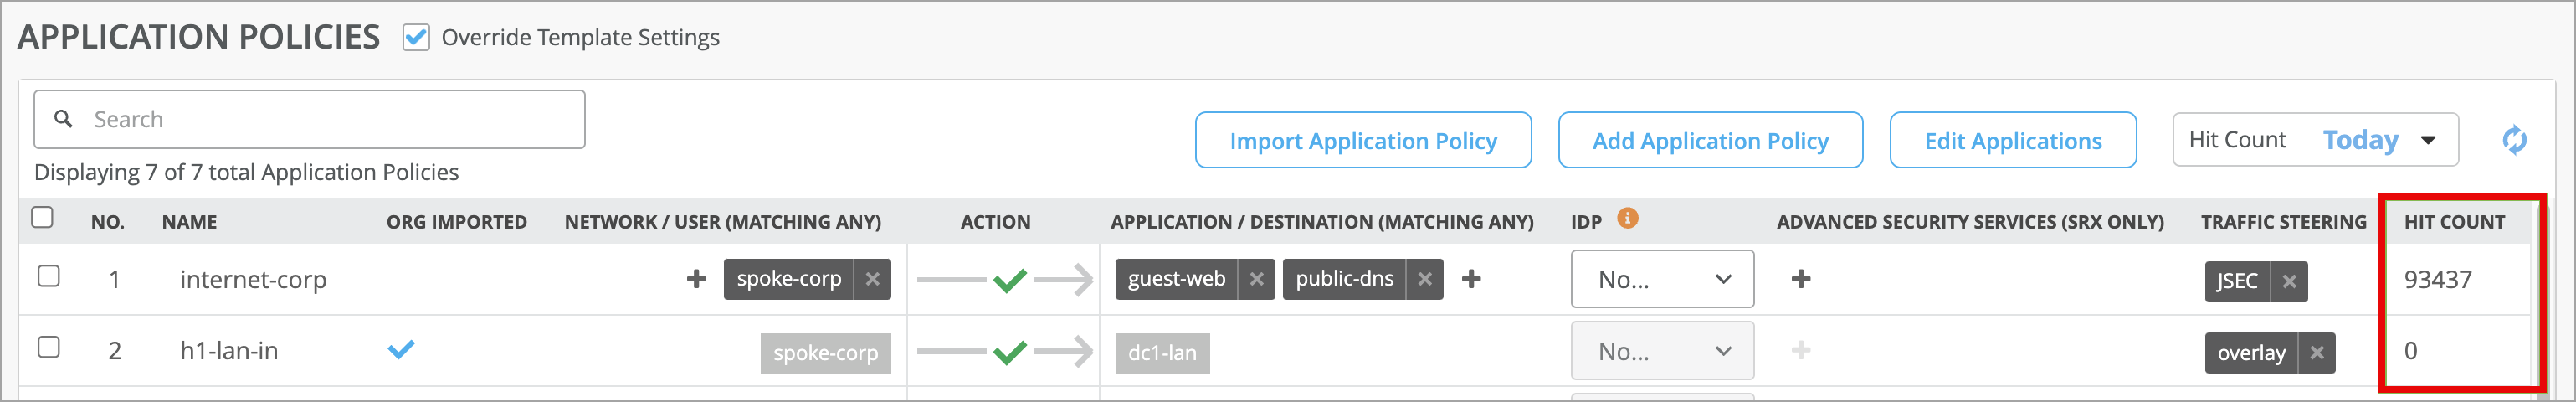The height and width of the screenshot is (402, 2576).
Task: Add an application after public-dns tag
Action: (1471, 279)
